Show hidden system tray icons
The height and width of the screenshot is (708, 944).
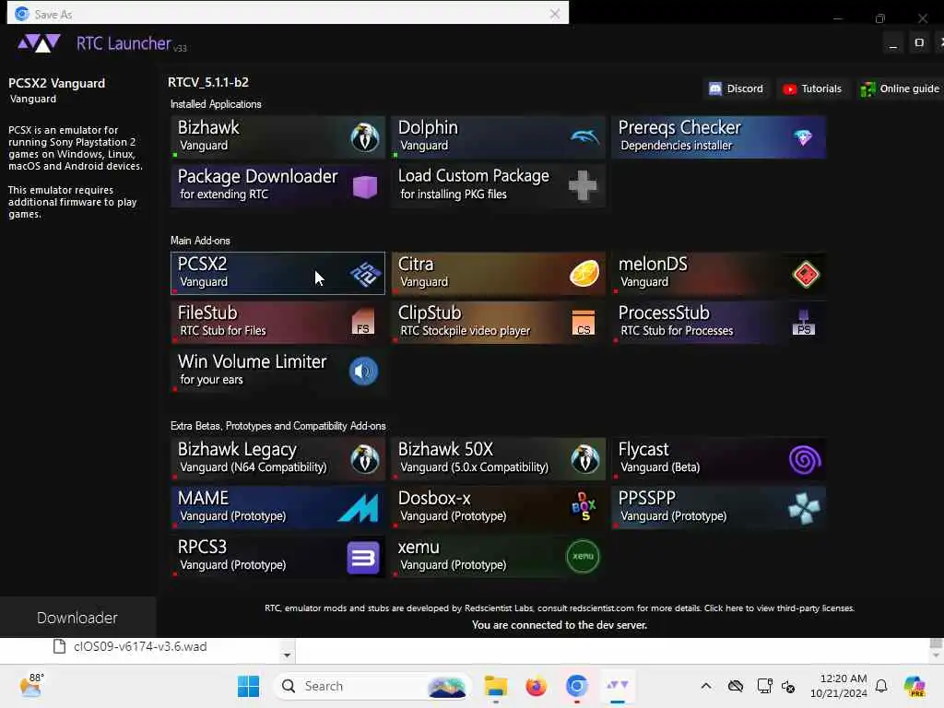coord(706,686)
